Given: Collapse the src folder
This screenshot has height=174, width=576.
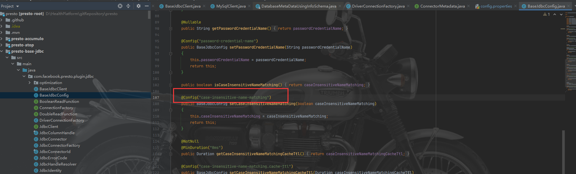Looking at the screenshot, I should 7,58.
